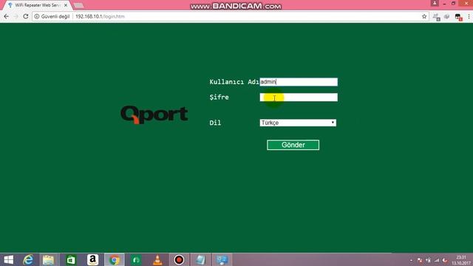Image resolution: width=473 pixels, height=266 pixels.
Task: Open the network signal tray icon
Action: tap(437, 260)
